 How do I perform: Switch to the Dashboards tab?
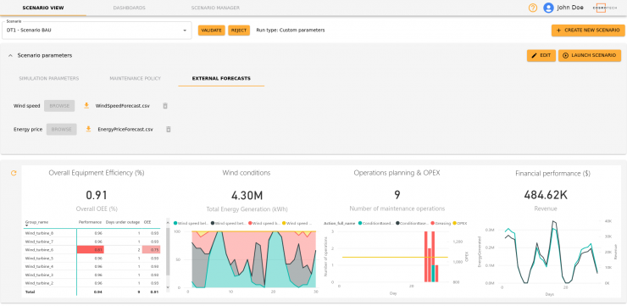129,8
